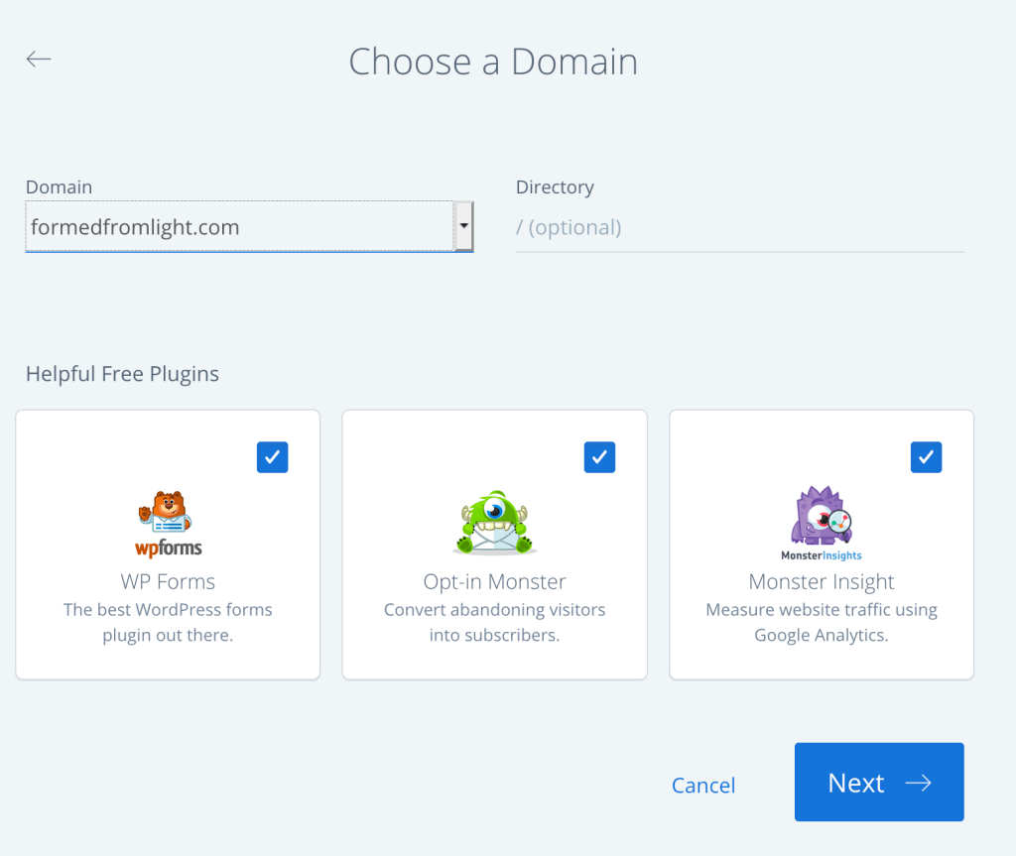Image resolution: width=1016 pixels, height=856 pixels.
Task: Click the Next button
Action: click(x=879, y=783)
